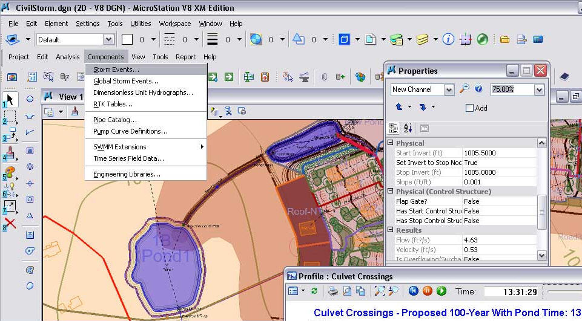Viewport: 582px width, 321px height.
Task: Click the Slope value 0.001
Action: coord(499,181)
